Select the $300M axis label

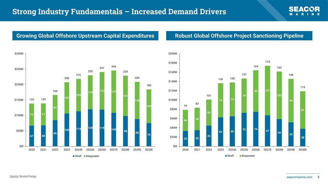click(x=19, y=54)
